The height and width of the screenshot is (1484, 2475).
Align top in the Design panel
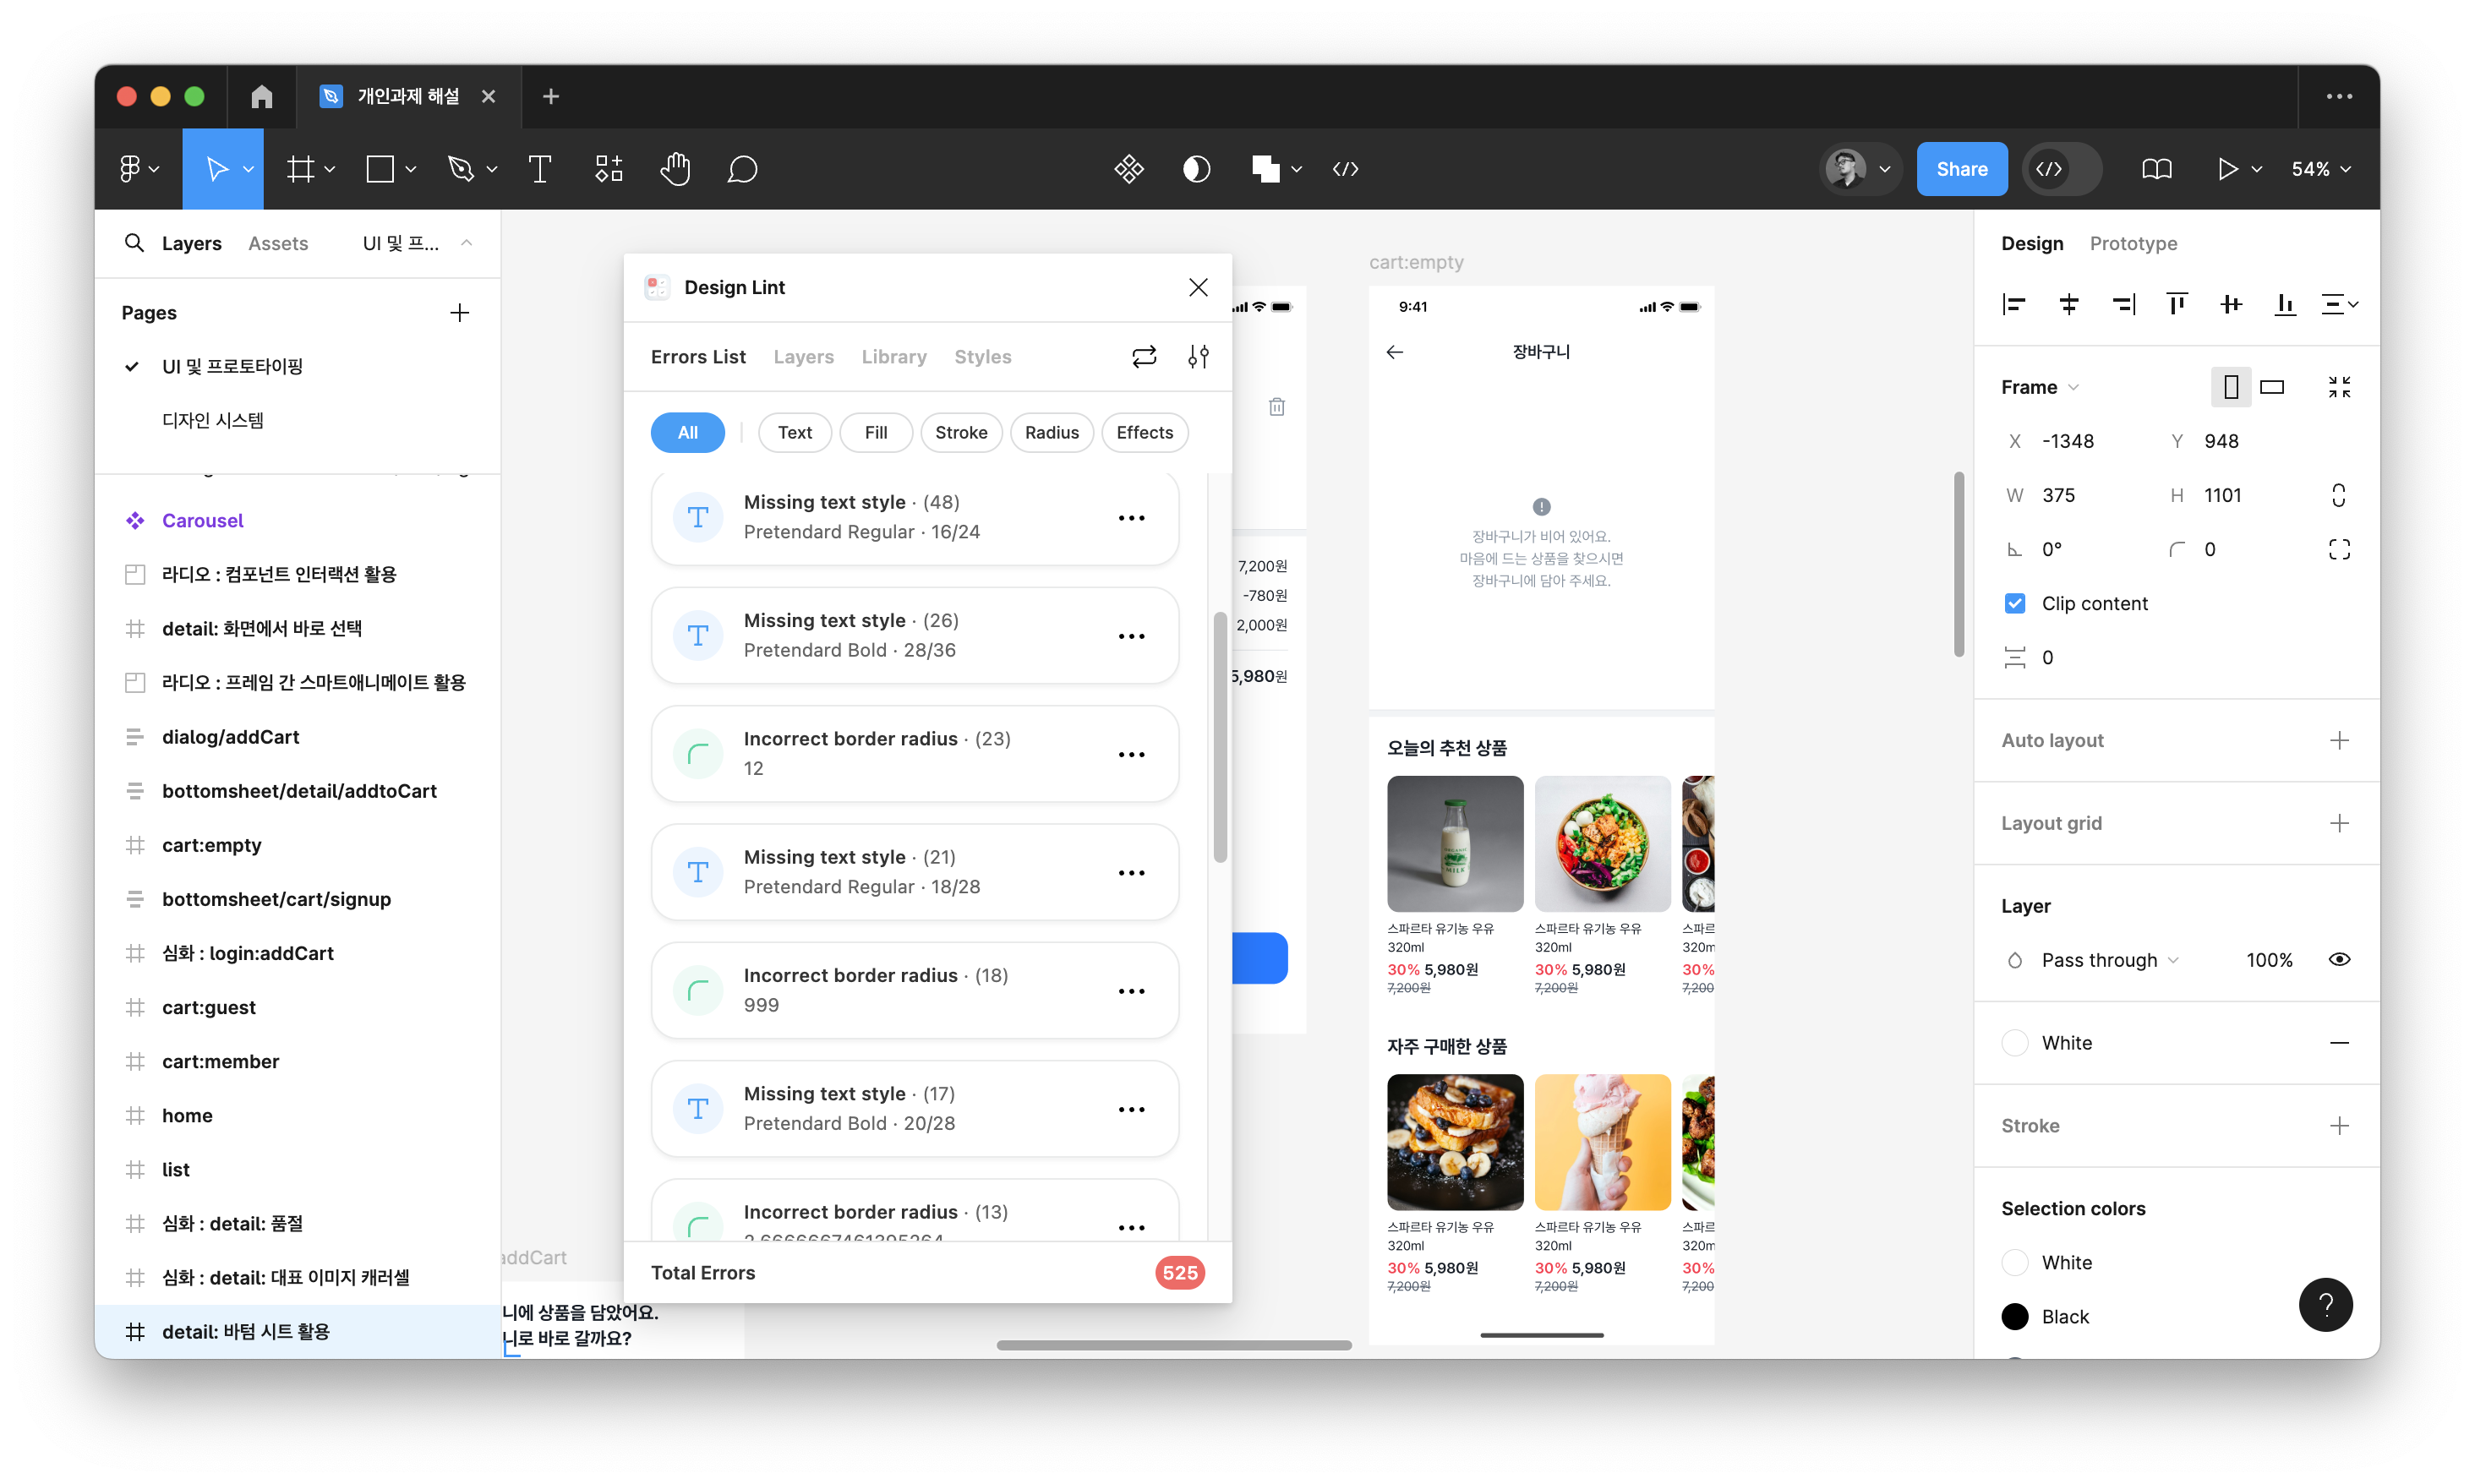pyautogui.click(x=2177, y=304)
